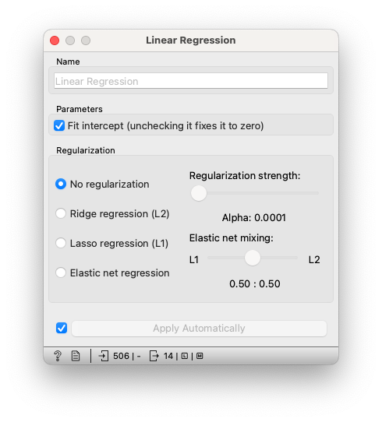Click the 14 output count
The width and height of the screenshot is (382, 422).
pyautogui.click(x=168, y=356)
